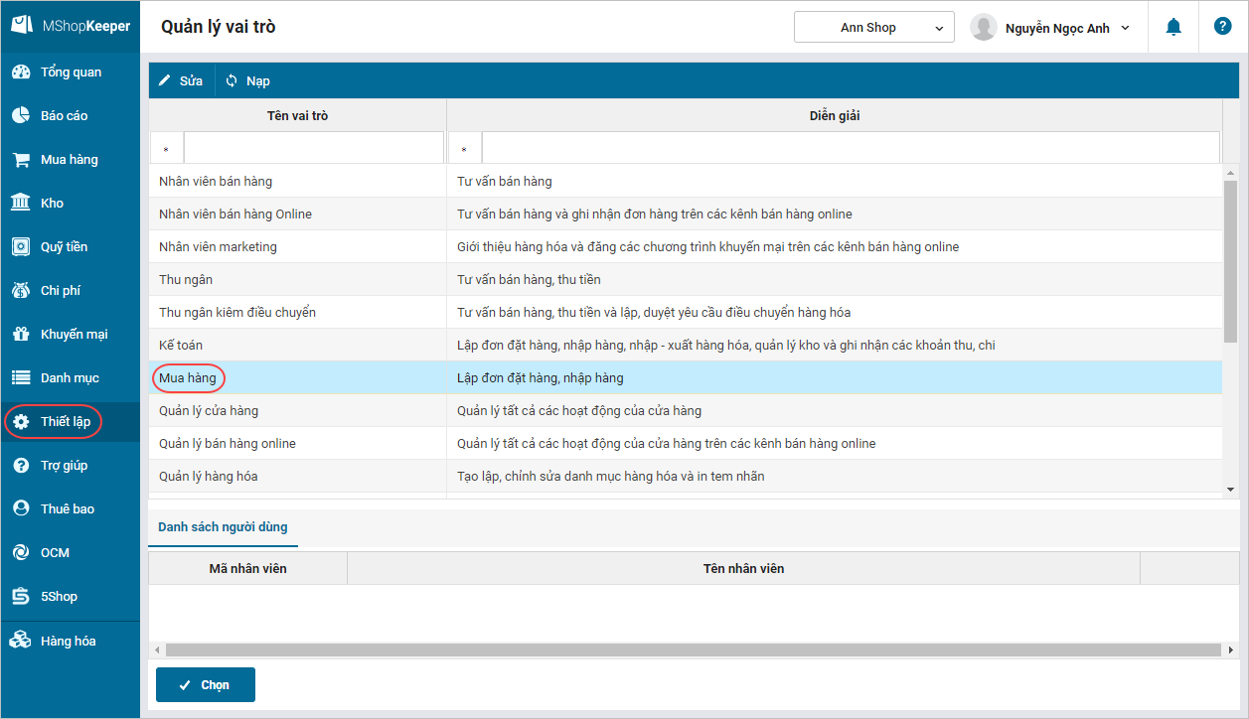1249x719 pixels.
Task: Click the Diễn giải filter text field
Action: (x=850, y=148)
